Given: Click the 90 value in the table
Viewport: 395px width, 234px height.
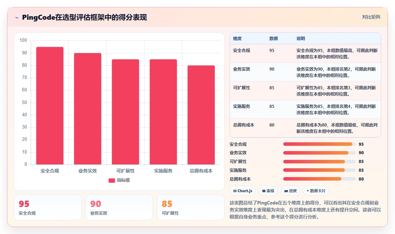Looking at the screenshot, I should tap(272, 69).
